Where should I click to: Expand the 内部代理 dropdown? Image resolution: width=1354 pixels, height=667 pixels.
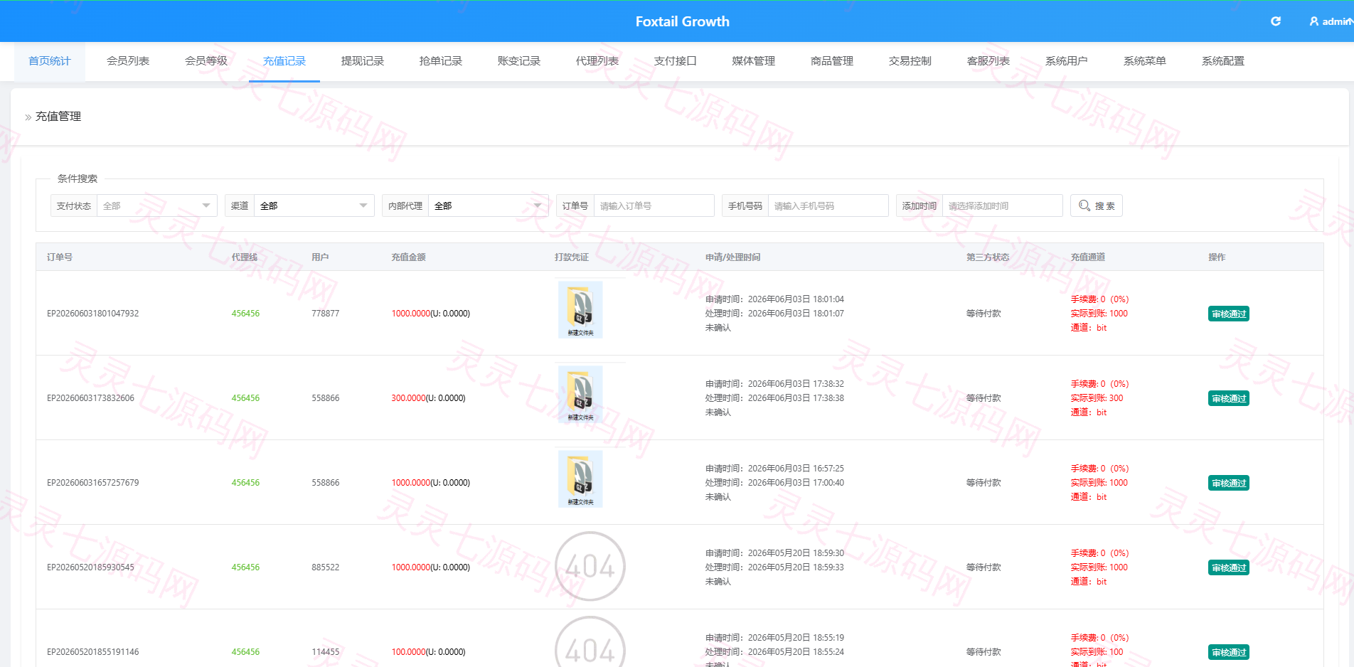click(x=488, y=206)
